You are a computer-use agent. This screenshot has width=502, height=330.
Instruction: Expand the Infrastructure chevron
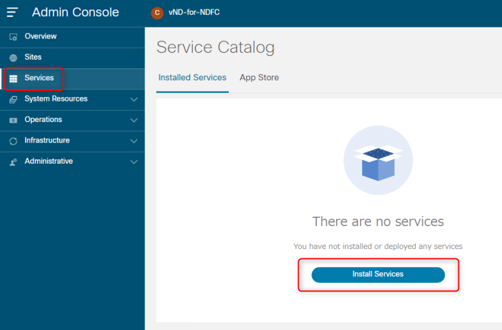pos(134,141)
